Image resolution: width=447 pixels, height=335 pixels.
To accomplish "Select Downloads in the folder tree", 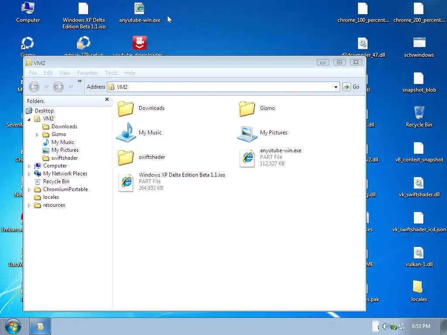I will pyautogui.click(x=64, y=126).
